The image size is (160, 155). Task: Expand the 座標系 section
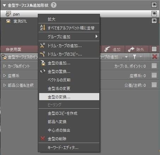point(5,75)
